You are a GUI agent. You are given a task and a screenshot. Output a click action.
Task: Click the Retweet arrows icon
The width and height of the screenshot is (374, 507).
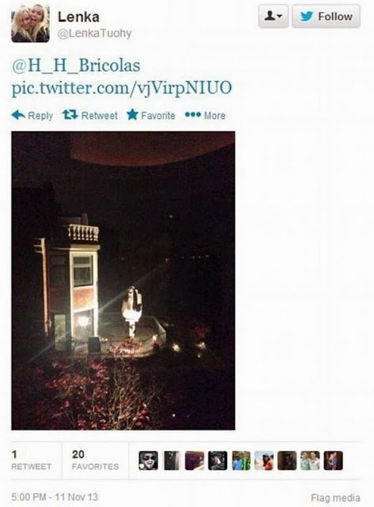(x=70, y=115)
